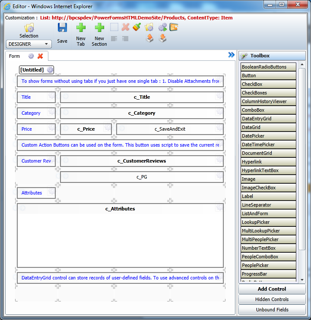311x320 pixels.
Task: Select LineSeparator in the Toolbox
Action: (x=269, y=205)
